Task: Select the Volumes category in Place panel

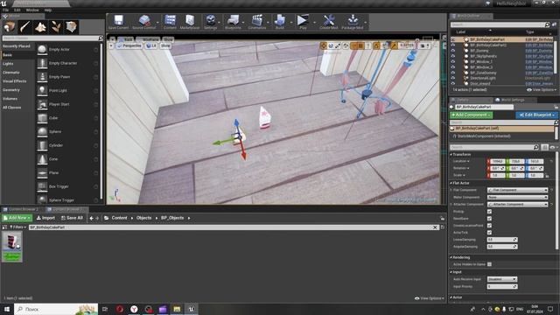Action: tap(10, 99)
